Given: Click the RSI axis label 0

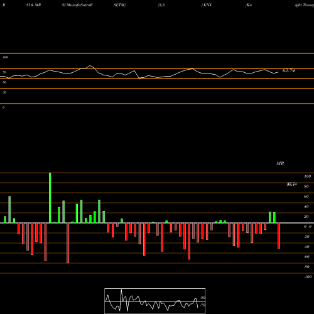Looking at the screenshot, I should click(3, 107).
